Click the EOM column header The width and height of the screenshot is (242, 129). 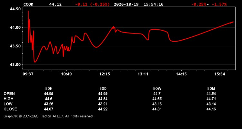211,89
